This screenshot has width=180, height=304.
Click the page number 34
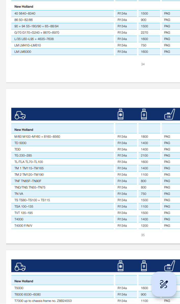143,64
